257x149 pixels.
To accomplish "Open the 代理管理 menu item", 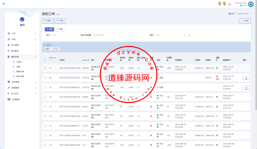I will tap(21, 99).
